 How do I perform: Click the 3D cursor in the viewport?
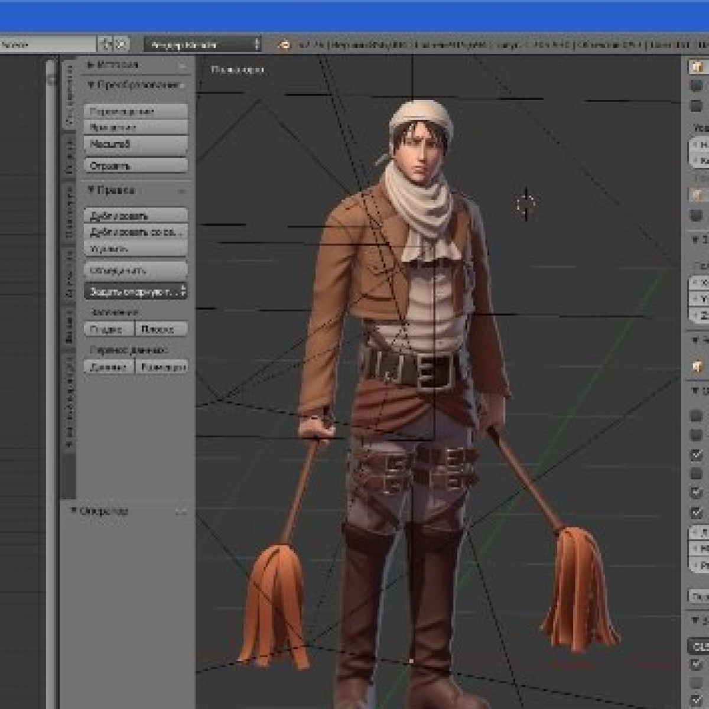[525, 204]
